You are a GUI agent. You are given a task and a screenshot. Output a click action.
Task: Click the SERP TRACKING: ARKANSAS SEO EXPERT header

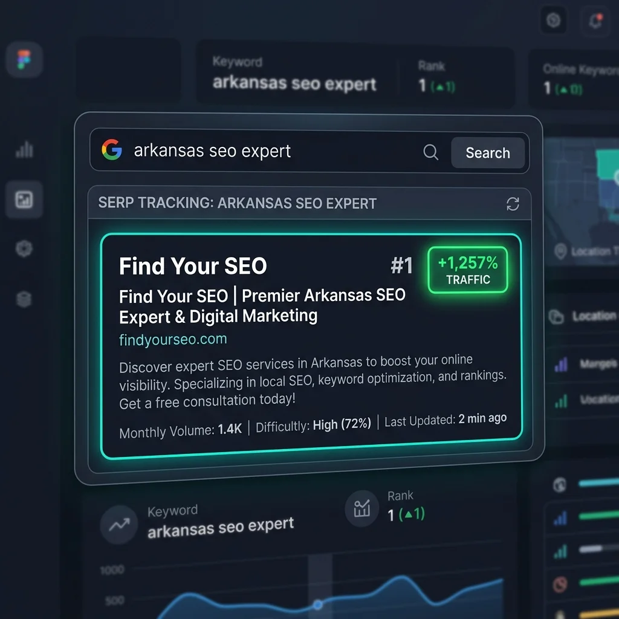[237, 203]
